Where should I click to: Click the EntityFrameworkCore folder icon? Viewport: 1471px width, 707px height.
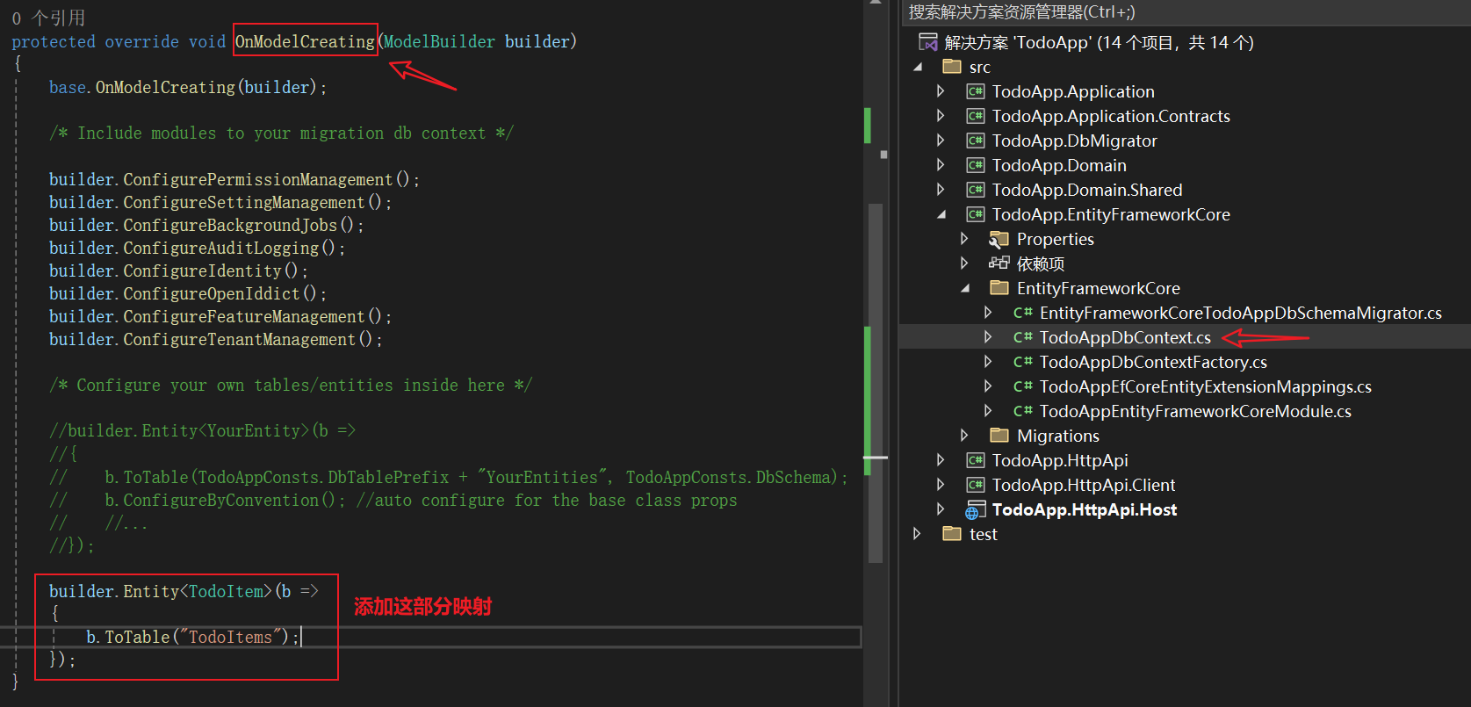(999, 288)
